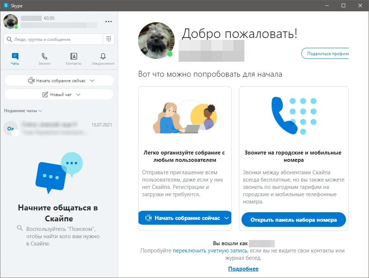The height and width of the screenshot is (278, 369).
Task: Collapse the Недавние чаты section
Action: click(23, 111)
